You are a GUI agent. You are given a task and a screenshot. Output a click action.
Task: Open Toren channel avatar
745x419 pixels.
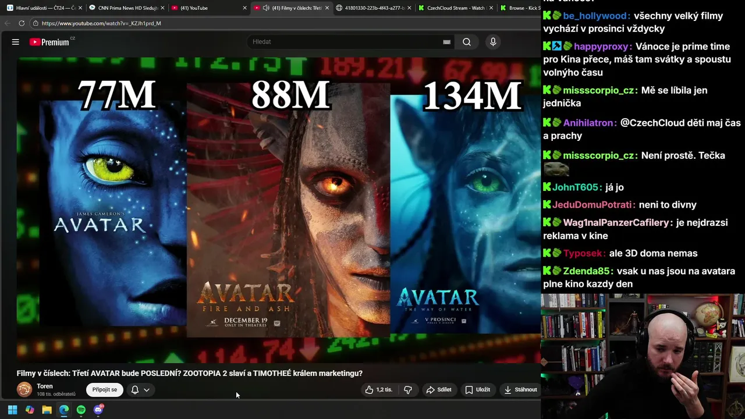[x=24, y=389]
